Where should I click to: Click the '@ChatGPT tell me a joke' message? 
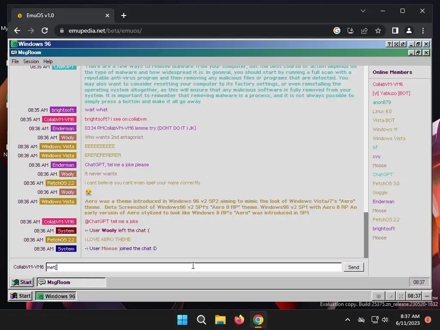111,221
